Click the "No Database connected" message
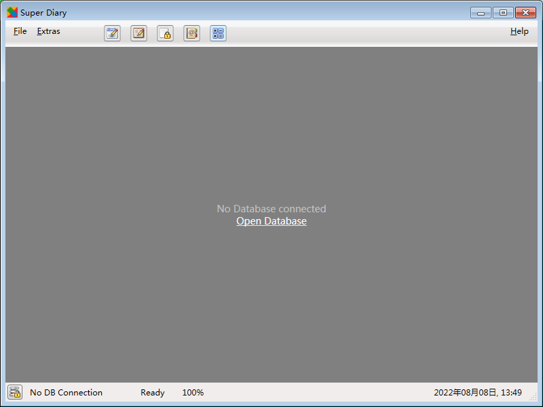The height and width of the screenshot is (407, 543). (x=271, y=209)
